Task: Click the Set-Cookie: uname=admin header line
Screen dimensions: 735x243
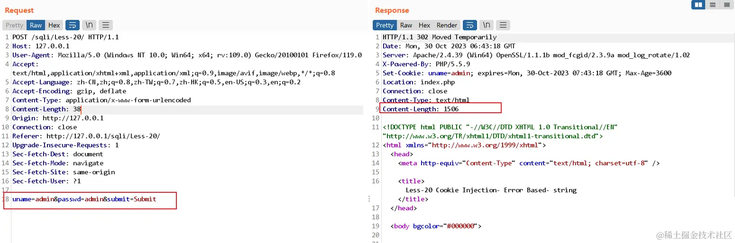Action: (527, 73)
